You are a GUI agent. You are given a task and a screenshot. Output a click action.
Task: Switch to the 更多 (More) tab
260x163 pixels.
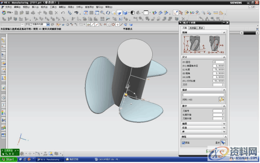[200, 28]
